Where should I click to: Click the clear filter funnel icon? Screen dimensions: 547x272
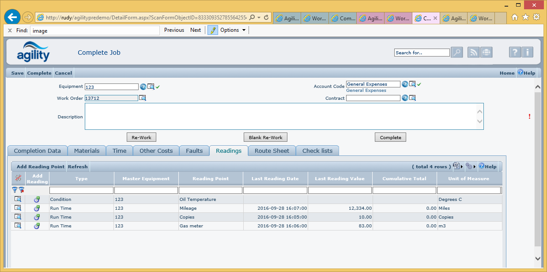pyautogui.click(x=21, y=190)
